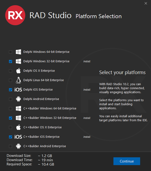Click the '~ 10.4 GB' required space value
The image size is (151, 171).
(46, 164)
